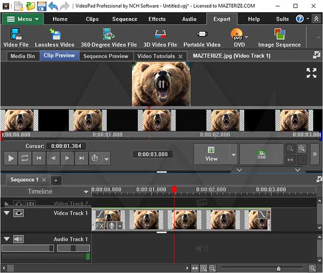Go to the Effects tab

point(157,19)
